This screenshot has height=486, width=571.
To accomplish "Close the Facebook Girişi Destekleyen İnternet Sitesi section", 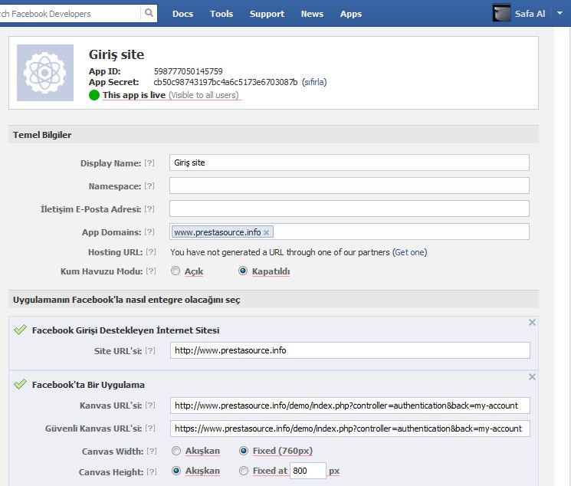I will point(532,323).
